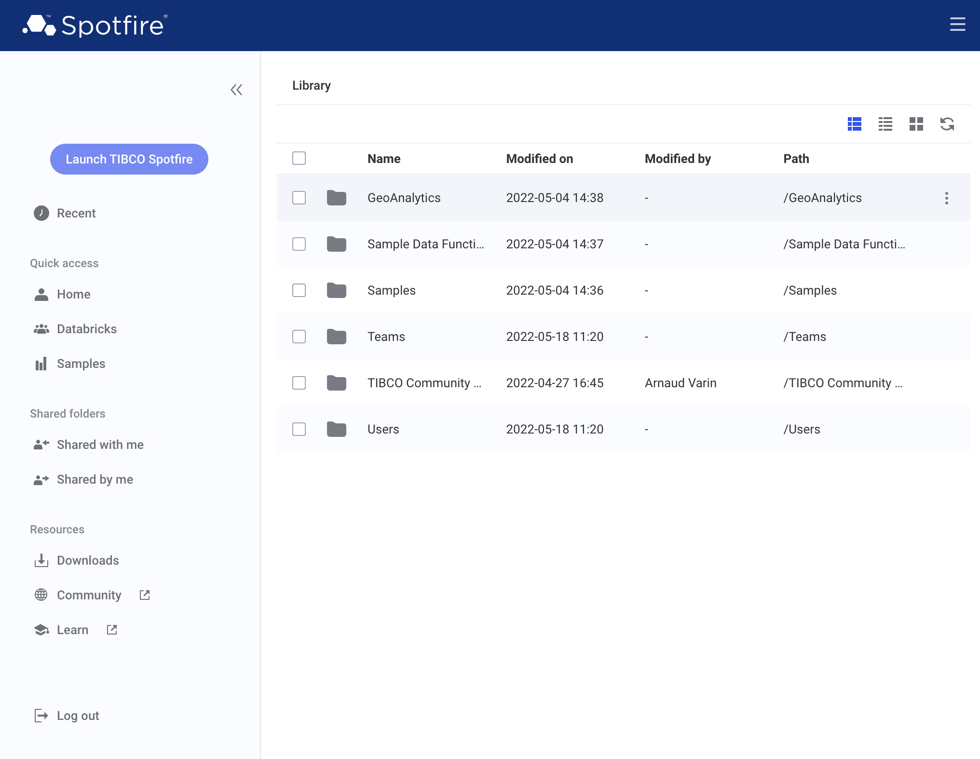Sort by the Modified on column
980x759 pixels.
[x=539, y=159]
